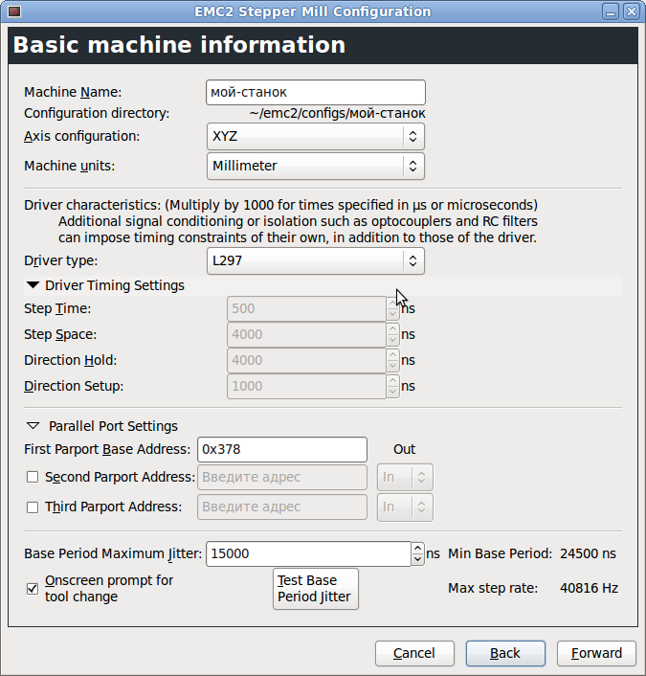Screen dimensions: 646x676
Task: Increase Base Period Maximum Jitter value
Action: point(417,548)
